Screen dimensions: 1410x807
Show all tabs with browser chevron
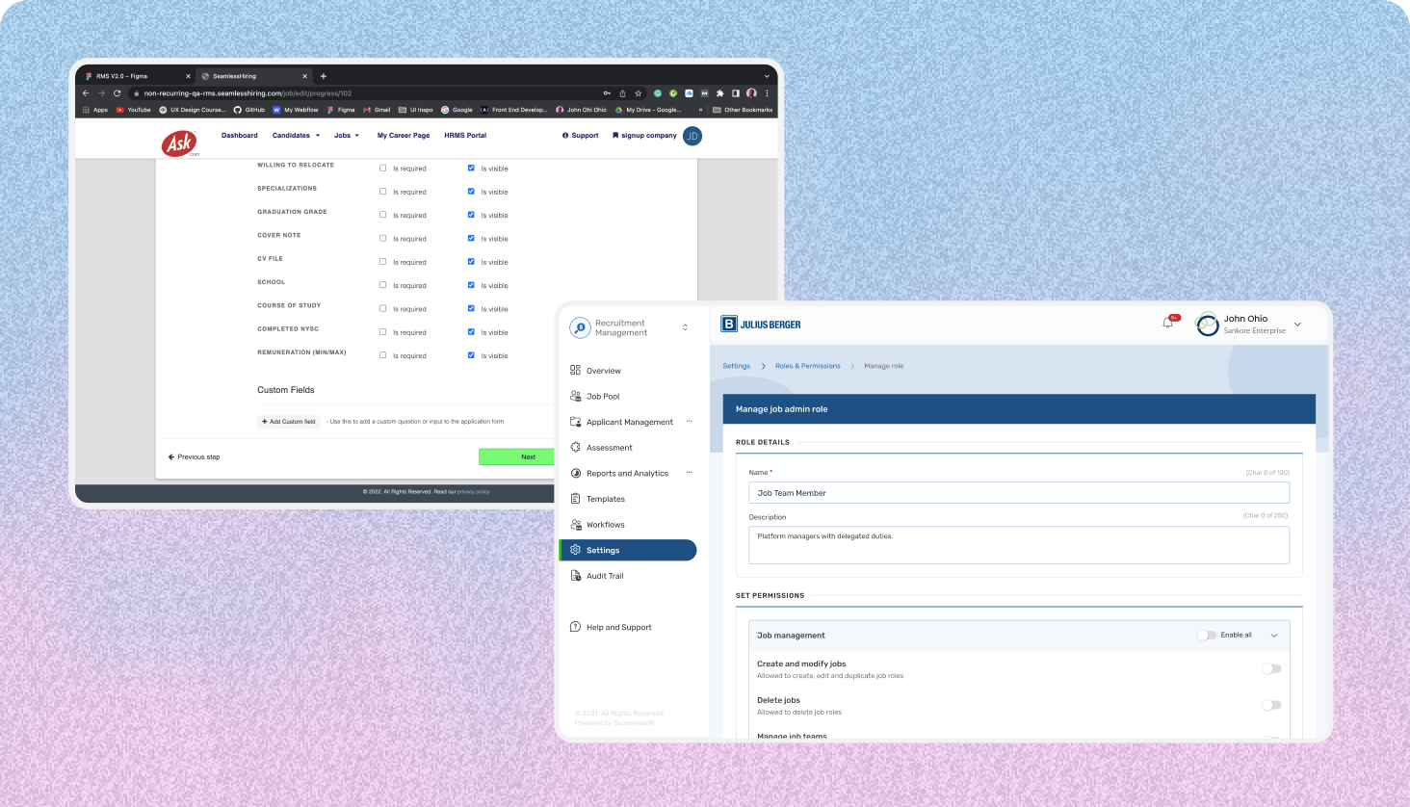click(768, 76)
